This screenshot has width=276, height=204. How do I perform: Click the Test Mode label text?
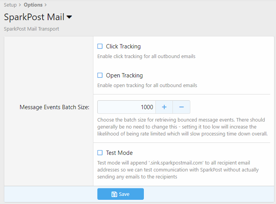point(119,153)
